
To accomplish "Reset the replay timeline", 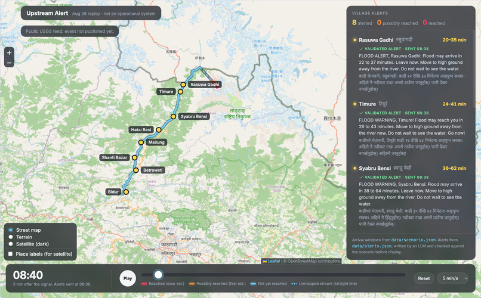I will click(424, 278).
